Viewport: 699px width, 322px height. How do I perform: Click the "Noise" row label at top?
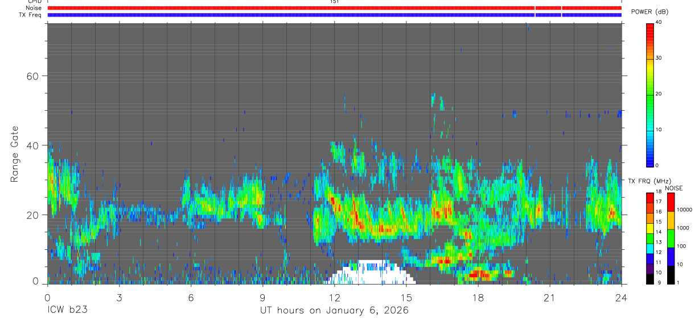coord(35,8)
